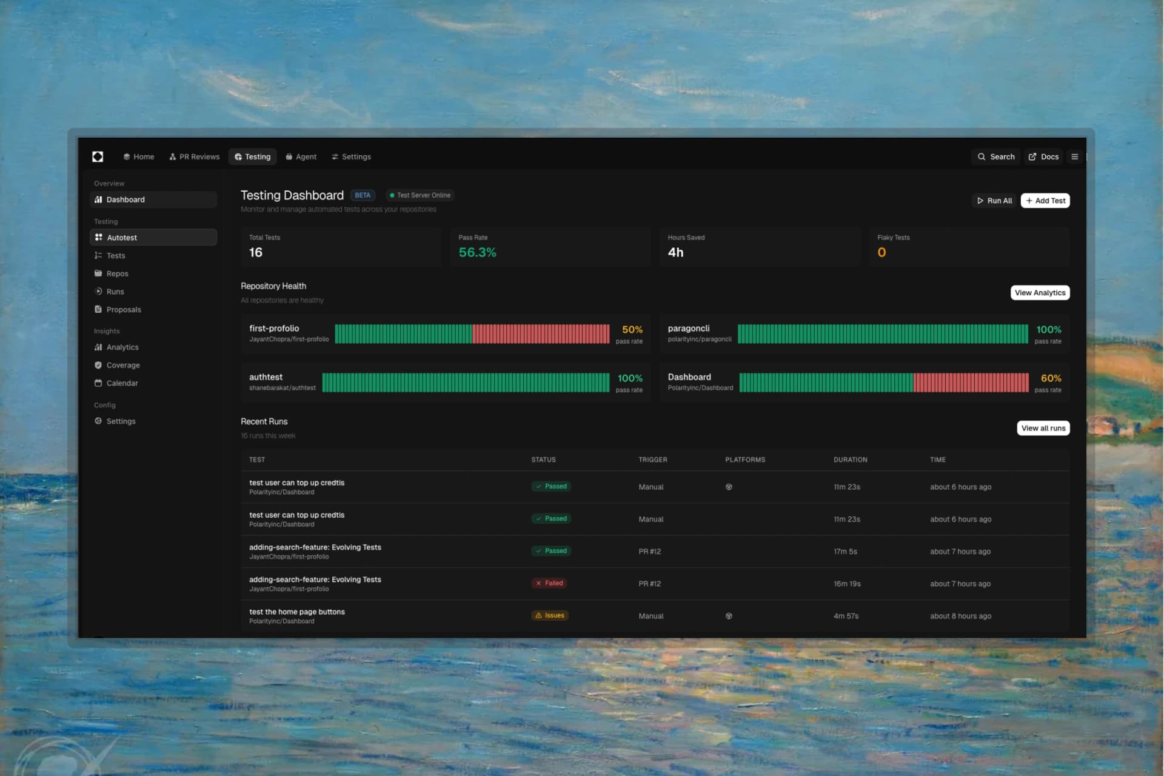Viewport: 1164px width, 776px height.
Task: Open Repos from the sidebar
Action: click(x=117, y=273)
